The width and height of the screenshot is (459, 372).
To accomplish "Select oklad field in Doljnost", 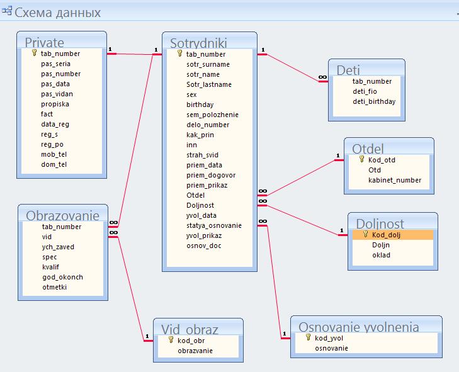I will (381, 255).
